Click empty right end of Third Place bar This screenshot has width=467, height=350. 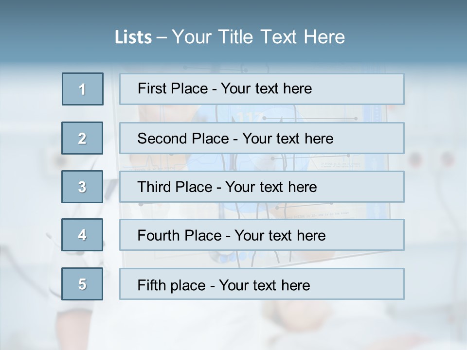(370, 187)
